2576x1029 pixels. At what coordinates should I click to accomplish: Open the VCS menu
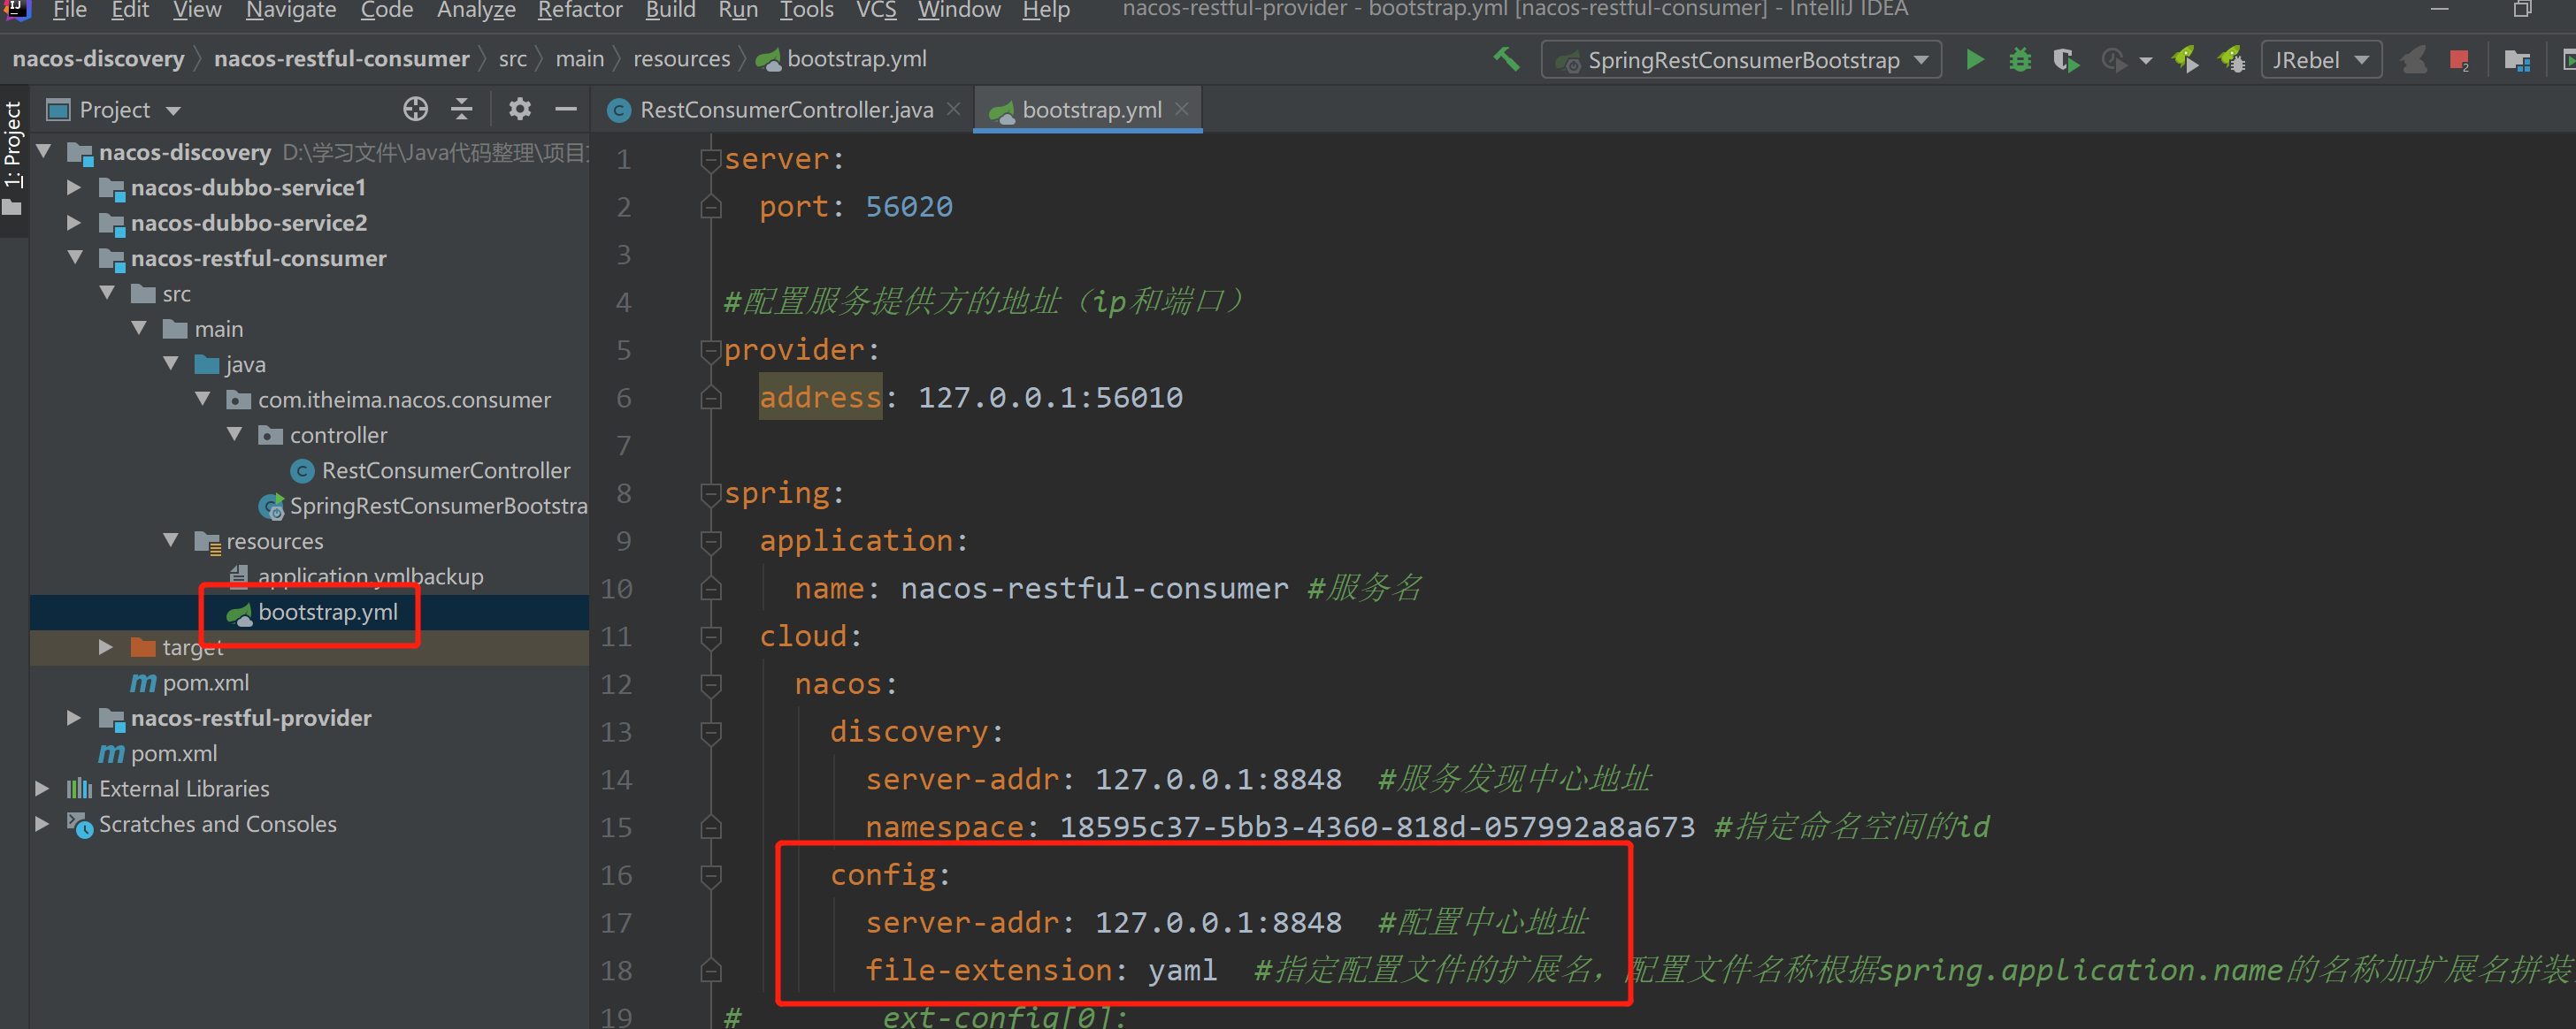pyautogui.click(x=876, y=10)
